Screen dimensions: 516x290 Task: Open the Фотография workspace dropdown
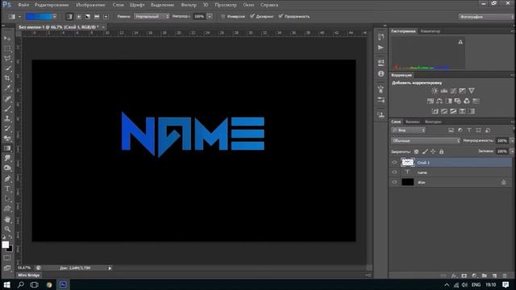(x=486, y=16)
